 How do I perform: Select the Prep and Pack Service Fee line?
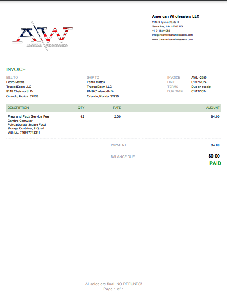(x=29, y=116)
